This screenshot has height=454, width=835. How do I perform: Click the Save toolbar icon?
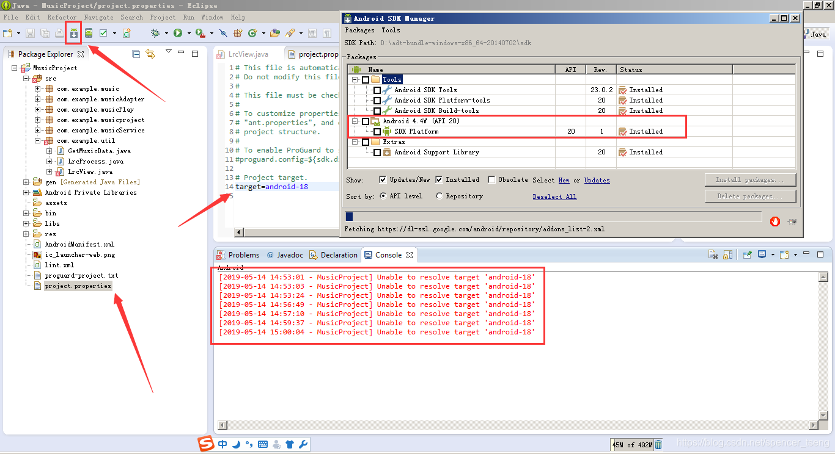(30, 33)
